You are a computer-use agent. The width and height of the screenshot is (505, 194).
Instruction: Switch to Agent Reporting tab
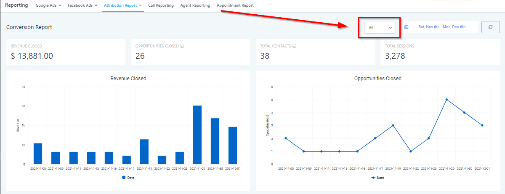click(195, 5)
